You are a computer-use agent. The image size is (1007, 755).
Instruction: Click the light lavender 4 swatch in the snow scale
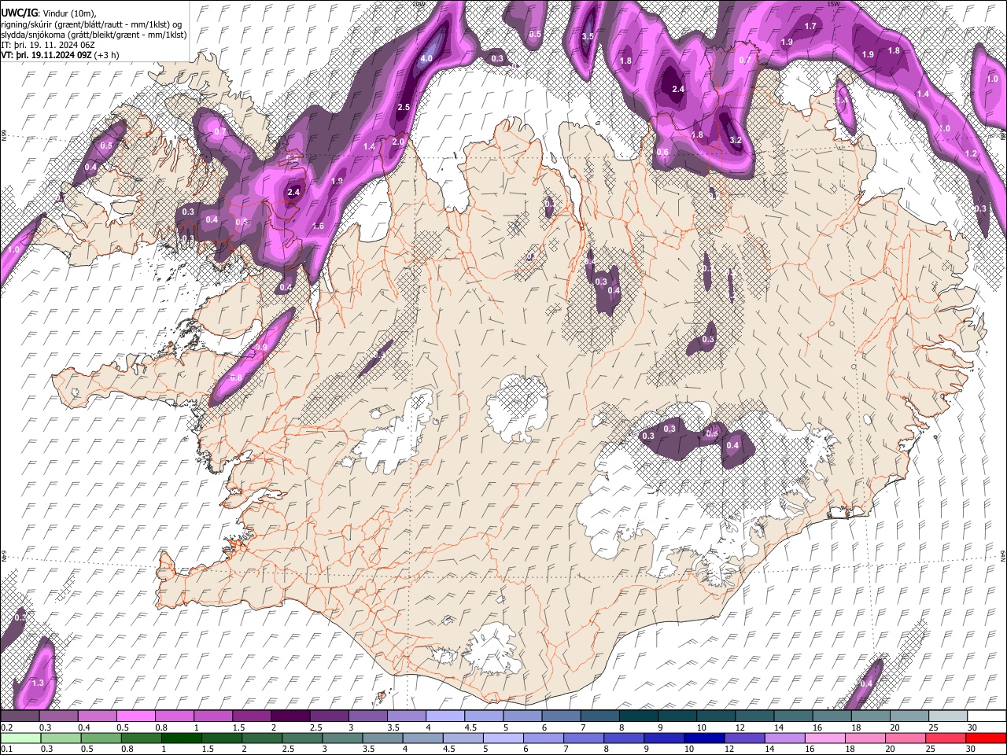tap(444, 716)
